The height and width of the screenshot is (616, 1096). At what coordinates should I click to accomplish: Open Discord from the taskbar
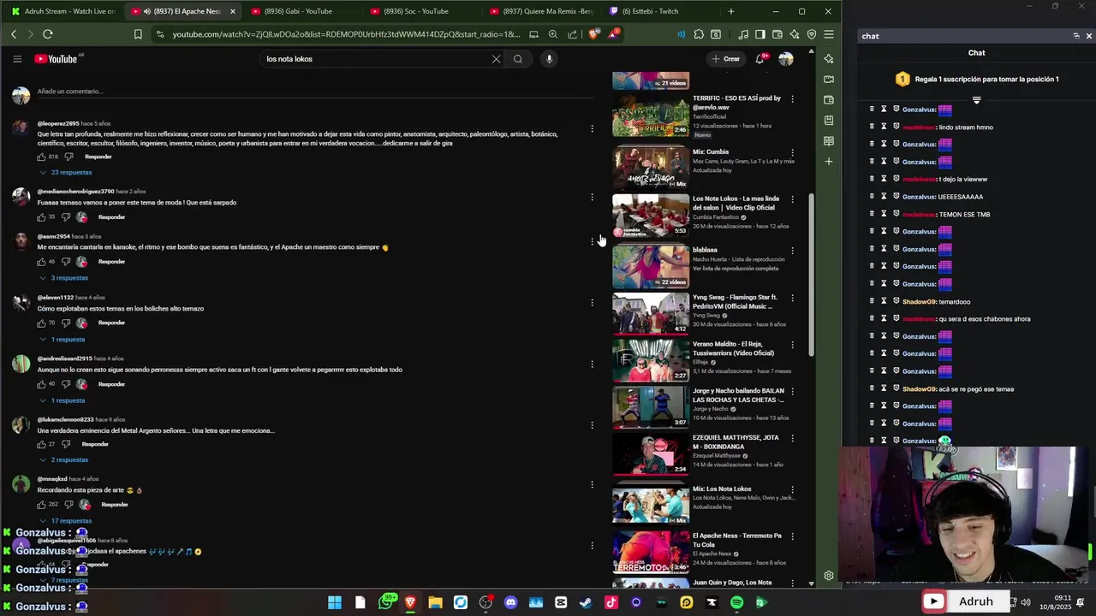[511, 602]
